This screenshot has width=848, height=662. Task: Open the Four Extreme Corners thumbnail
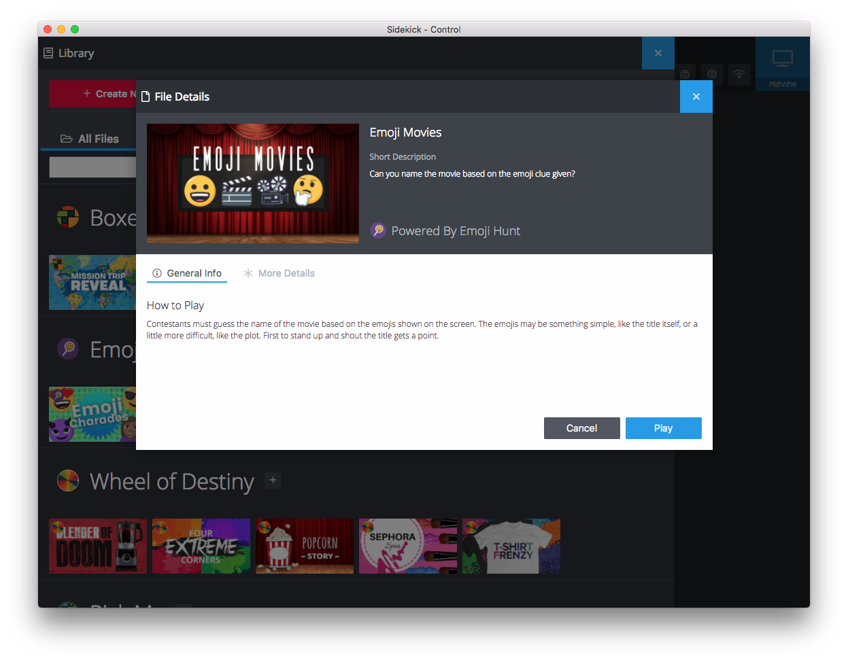click(201, 546)
